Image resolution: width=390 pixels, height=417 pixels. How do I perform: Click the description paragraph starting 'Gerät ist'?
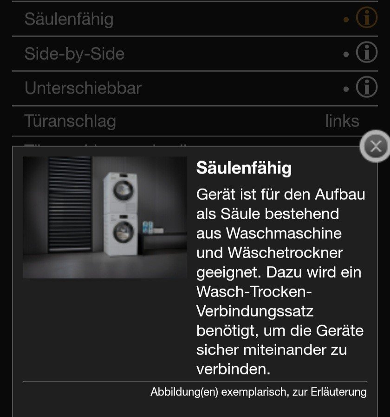(280, 282)
